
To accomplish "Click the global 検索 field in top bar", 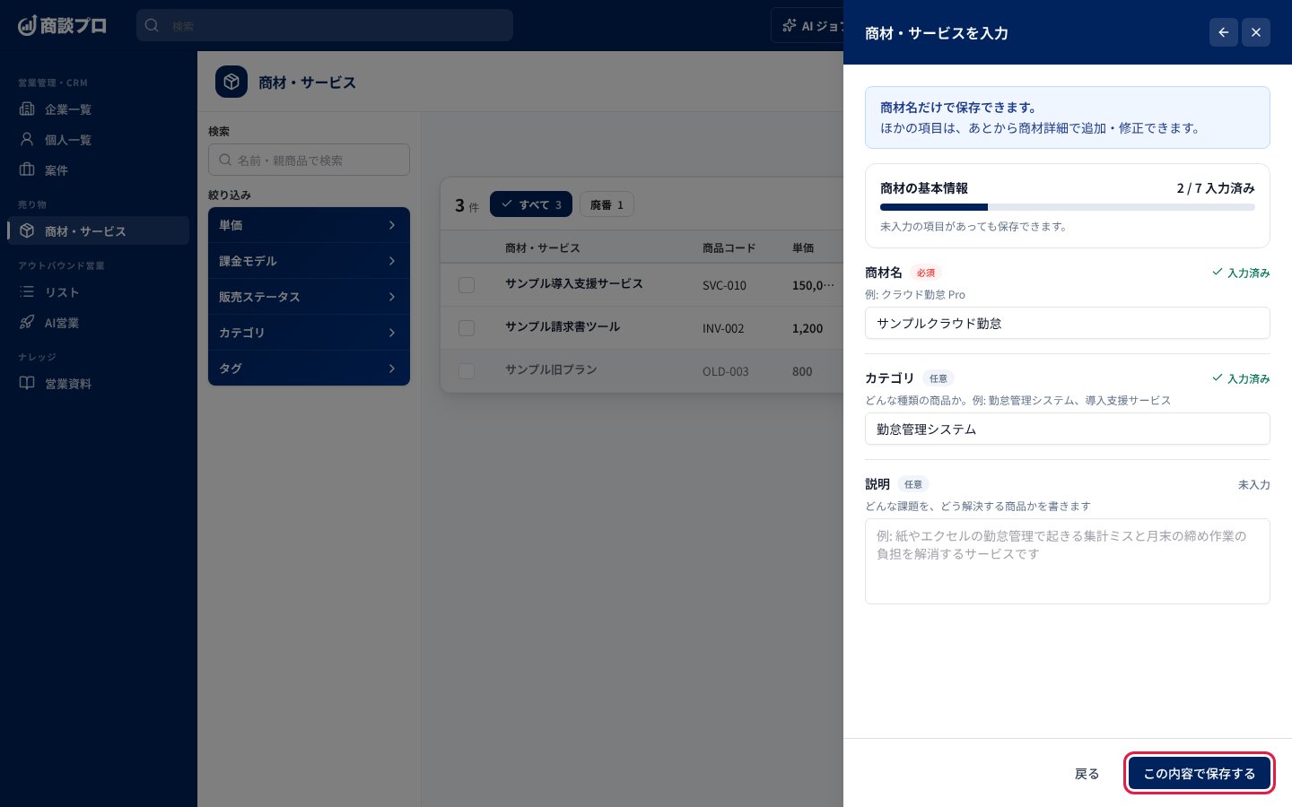I will [x=325, y=25].
